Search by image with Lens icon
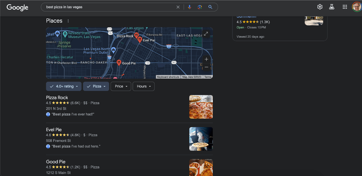The height and width of the screenshot is (176, 362). 200,7
